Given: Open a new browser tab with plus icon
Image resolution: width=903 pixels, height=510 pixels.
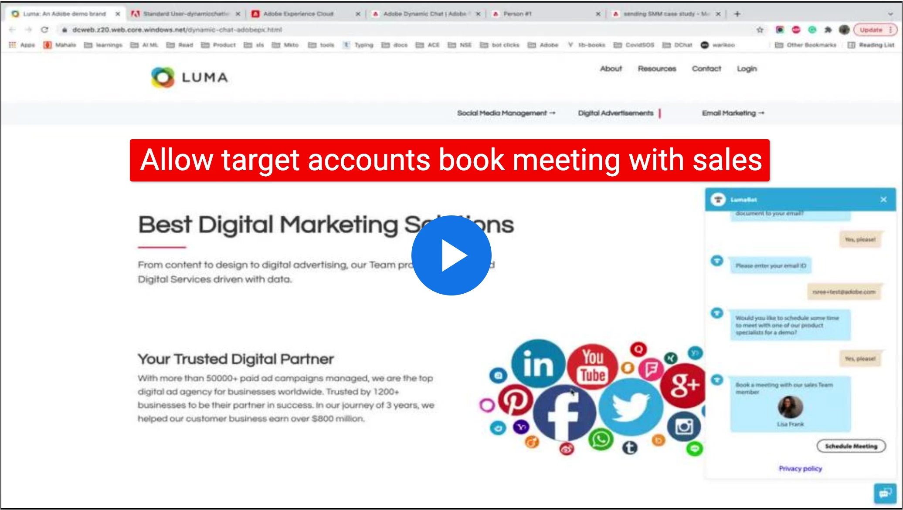Looking at the screenshot, I should (737, 14).
